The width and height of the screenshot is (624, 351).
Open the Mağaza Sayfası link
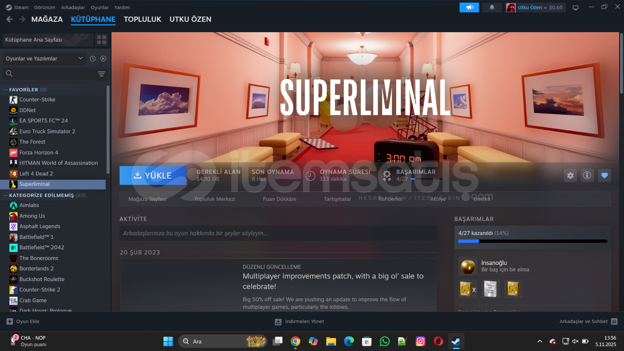click(x=147, y=199)
